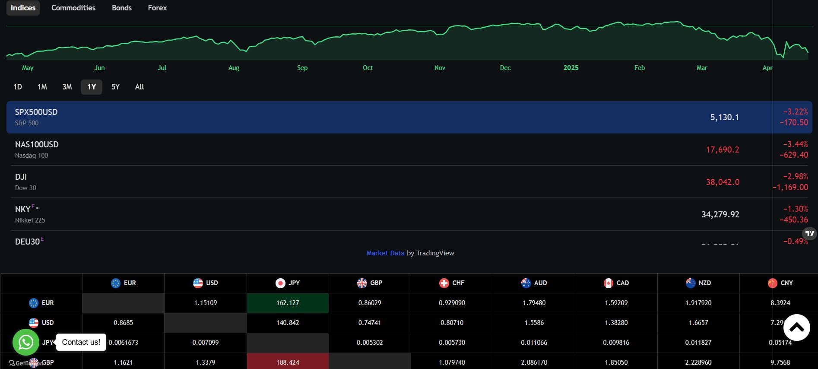This screenshot has height=369, width=818.
Task: Click the Nikkei price 34,279.92
Action: (720, 215)
